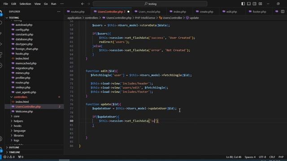
Task: Open smileys.php in the explorer
Action: pyautogui.click(x=23, y=88)
